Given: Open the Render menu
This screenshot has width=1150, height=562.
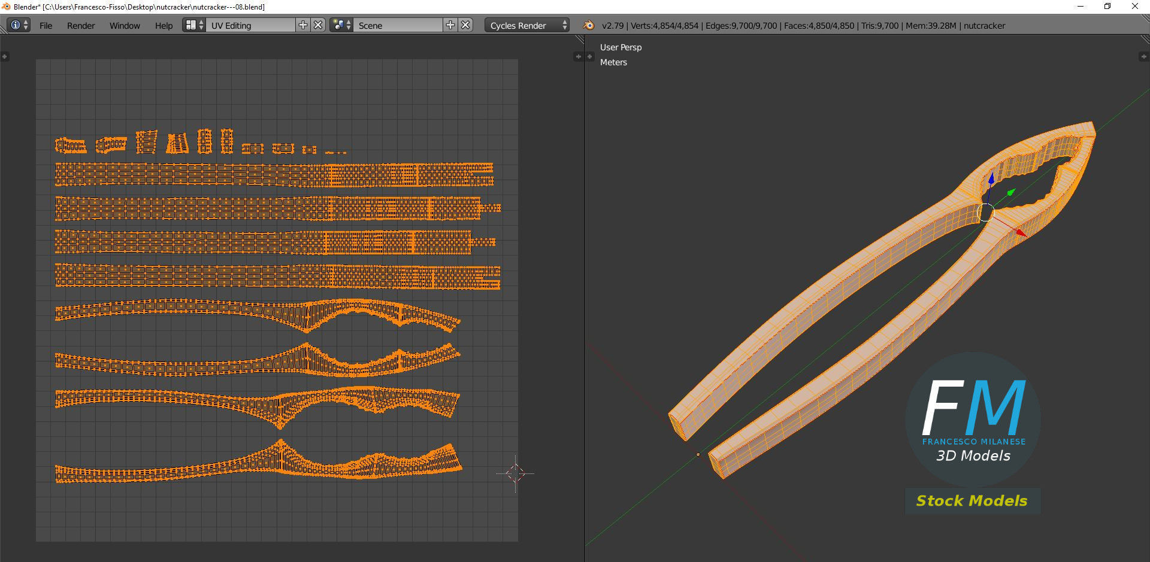Looking at the screenshot, I should (81, 25).
